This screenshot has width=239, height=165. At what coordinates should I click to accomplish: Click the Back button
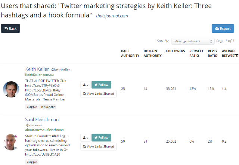tap(10, 29)
